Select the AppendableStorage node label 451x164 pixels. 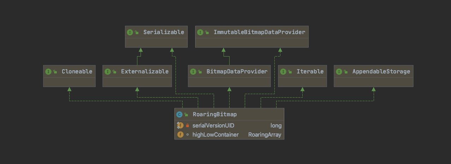pyautogui.click(x=381, y=72)
